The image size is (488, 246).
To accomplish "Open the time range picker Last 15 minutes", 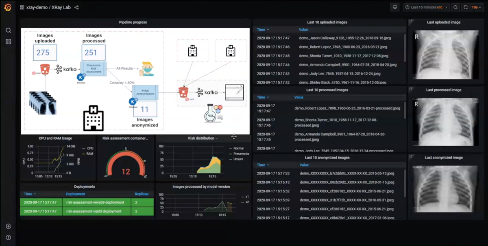I will click(x=426, y=7).
